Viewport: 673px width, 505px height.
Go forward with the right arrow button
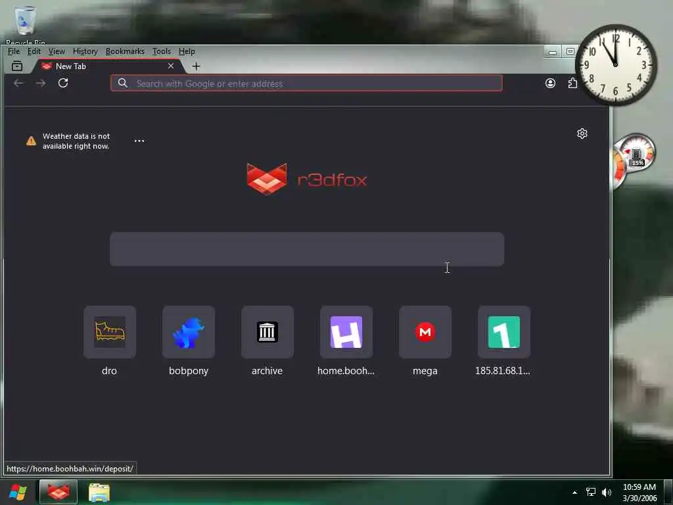[x=41, y=83]
